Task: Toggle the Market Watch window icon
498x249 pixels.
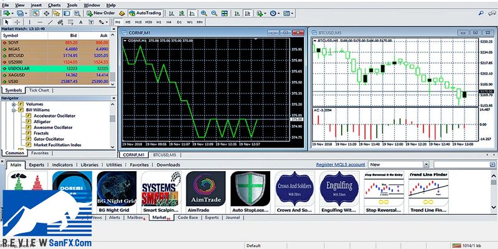Action: (36, 13)
